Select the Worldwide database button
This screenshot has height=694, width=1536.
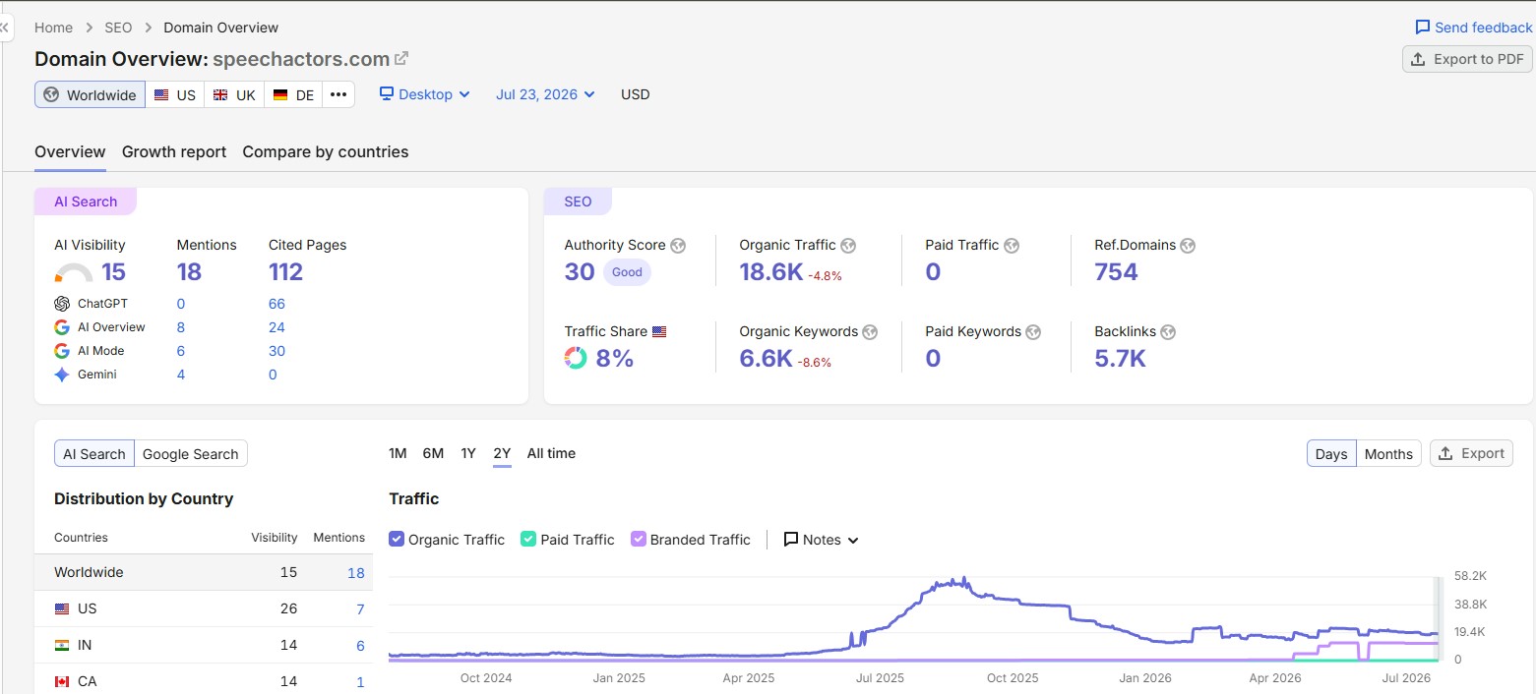tap(90, 94)
